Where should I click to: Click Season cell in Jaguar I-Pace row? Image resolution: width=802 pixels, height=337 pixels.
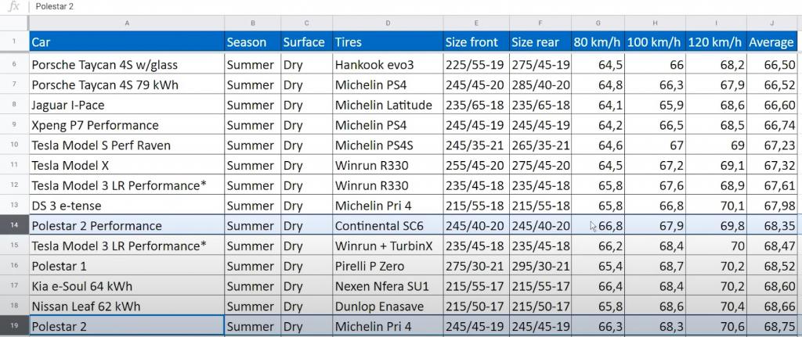(x=253, y=105)
